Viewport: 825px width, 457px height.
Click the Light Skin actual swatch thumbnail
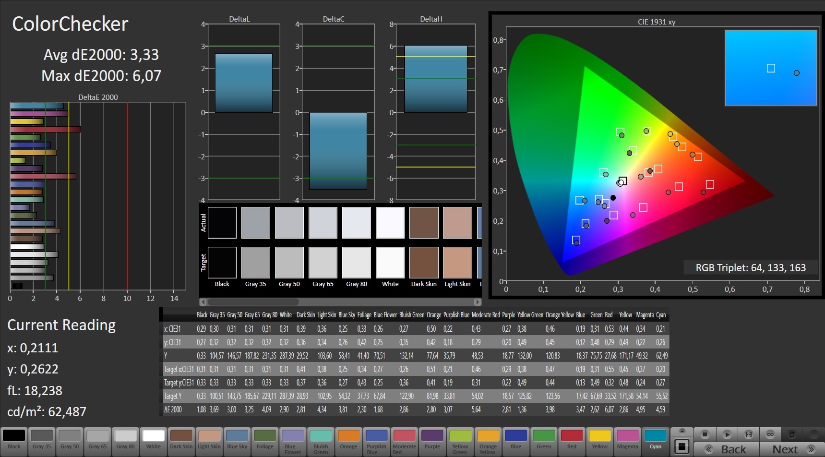click(457, 223)
